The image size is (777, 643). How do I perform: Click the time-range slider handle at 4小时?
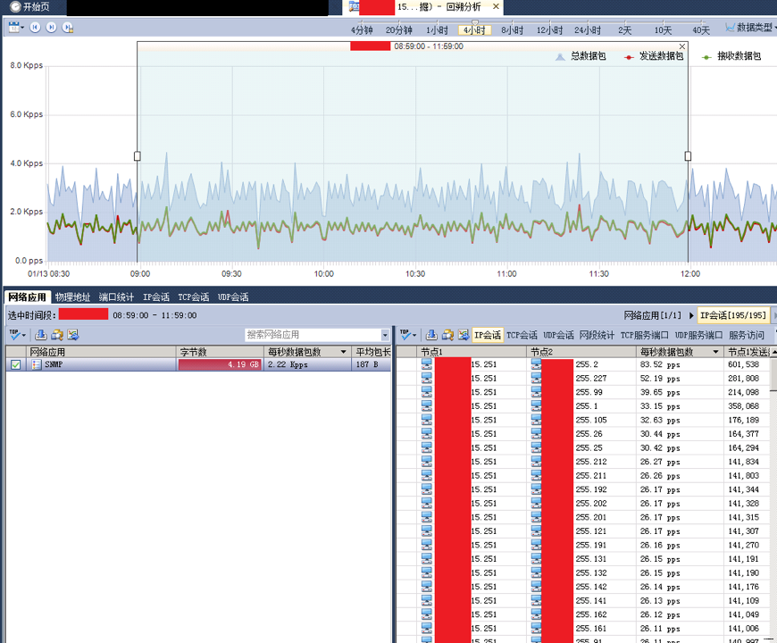[475, 22]
